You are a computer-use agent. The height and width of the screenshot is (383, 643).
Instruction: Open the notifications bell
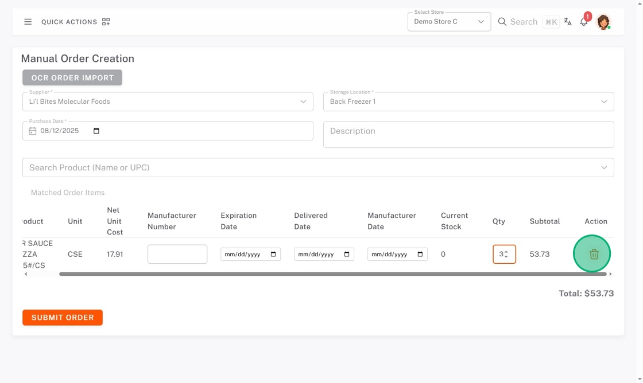point(583,22)
